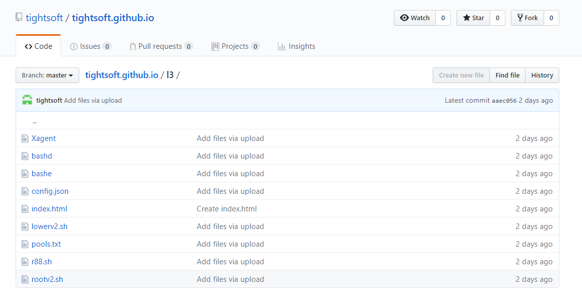Click the 2 days ago timestamp for r88.sh
Image resolution: width=582 pixels, height=300 pixels.
coord(534,262)
